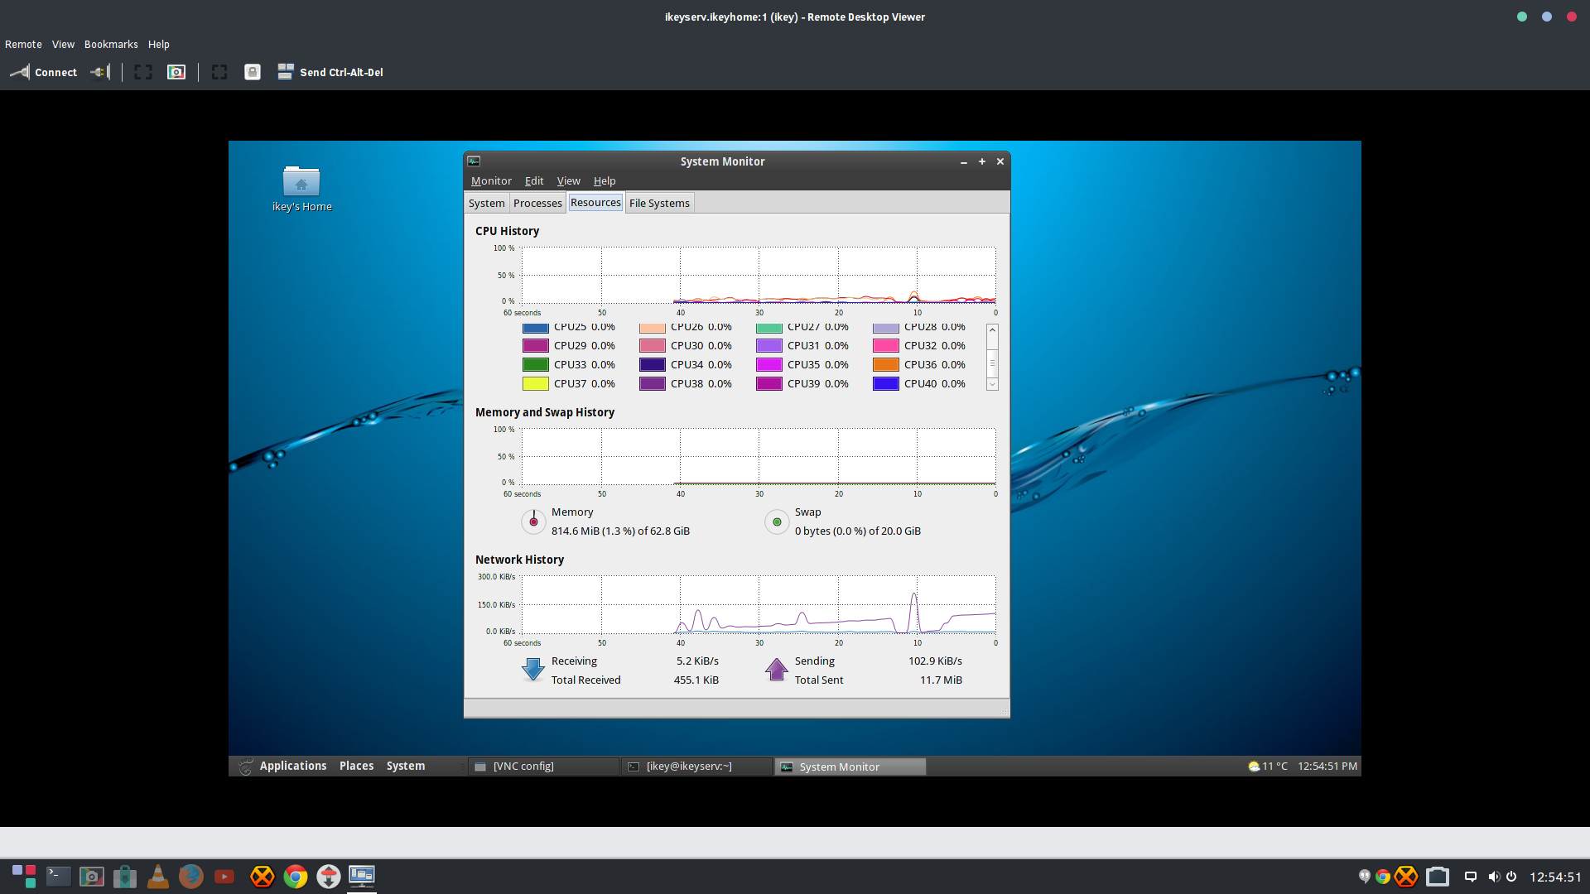Click the CPU29 color swatch
The height and width of the screenshot is (894, 1590).
coord(535,346)
